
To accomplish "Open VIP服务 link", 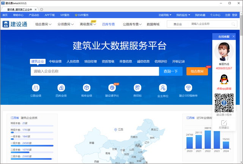I will click(x=65, y=15).
